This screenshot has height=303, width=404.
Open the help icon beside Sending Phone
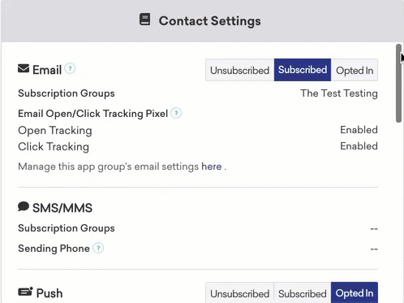click(98, 248)
